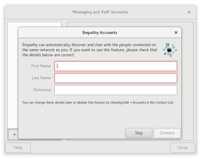202x159 pixels.
Task: Focus the First Name text field
Action: click(x=116, y=66)
